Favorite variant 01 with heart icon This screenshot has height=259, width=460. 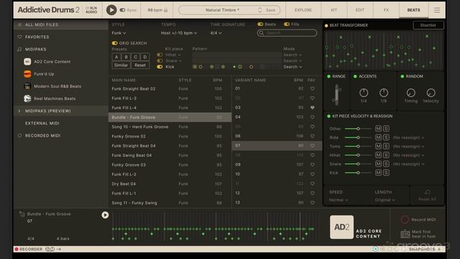(313, 88)
